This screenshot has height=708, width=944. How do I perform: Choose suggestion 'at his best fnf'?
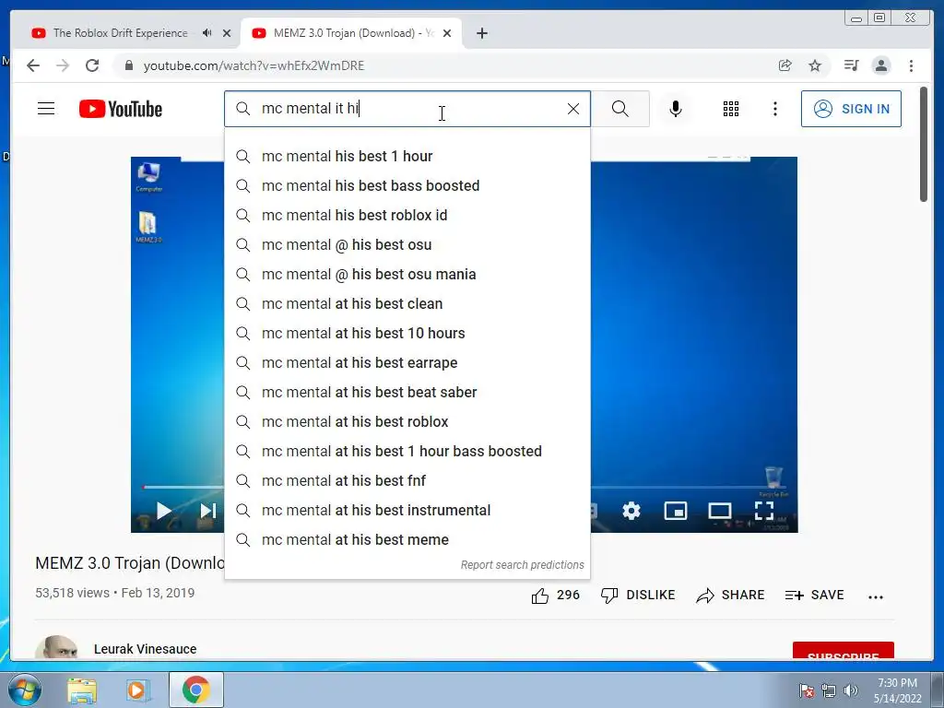[x=407, y=481]
